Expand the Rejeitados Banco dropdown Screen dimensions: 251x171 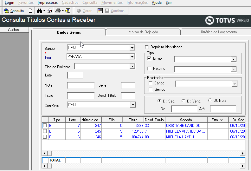click(x=235, y=84)
